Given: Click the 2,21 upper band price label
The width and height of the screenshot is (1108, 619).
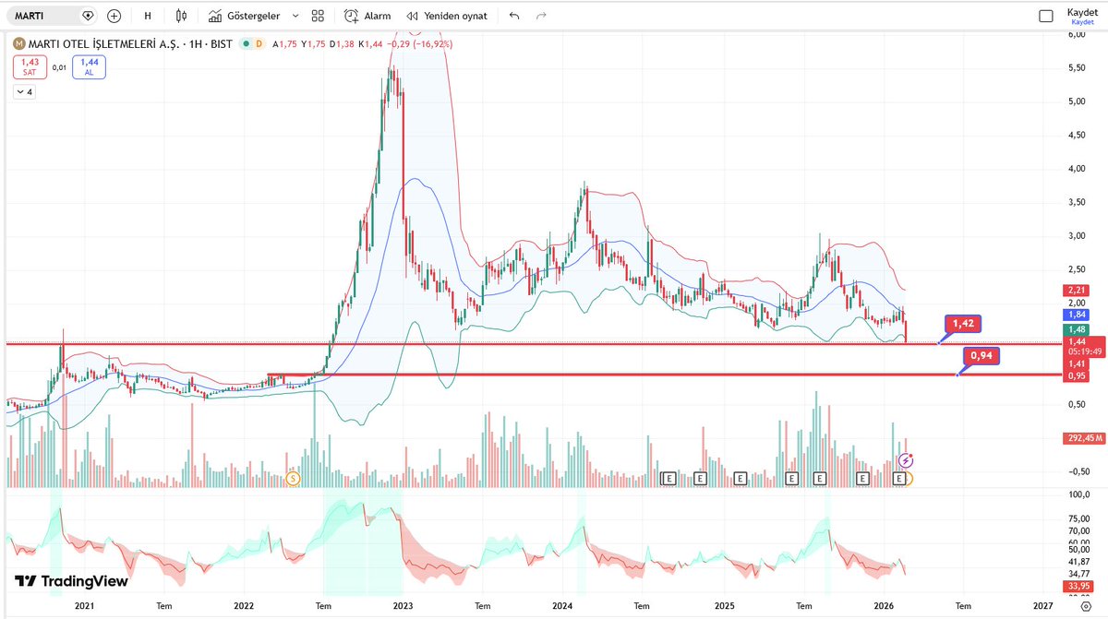Looking at the screenshot, I should 1077,291.
